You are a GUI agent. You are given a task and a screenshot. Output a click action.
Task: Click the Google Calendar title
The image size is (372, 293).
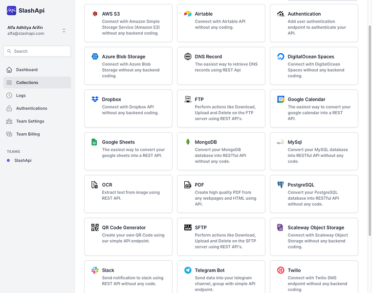306,99
